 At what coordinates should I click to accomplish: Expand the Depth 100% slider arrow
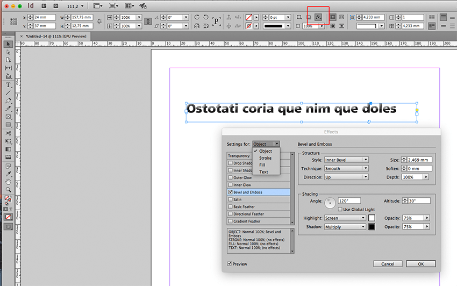point(426,177)
